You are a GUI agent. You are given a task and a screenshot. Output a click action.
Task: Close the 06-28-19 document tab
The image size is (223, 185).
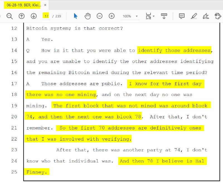click(x=45, y=5)
